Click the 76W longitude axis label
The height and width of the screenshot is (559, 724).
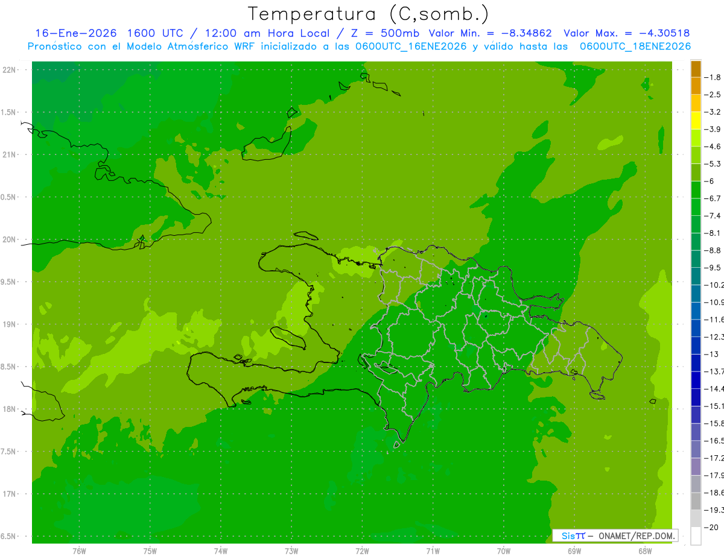coord(79,551)
